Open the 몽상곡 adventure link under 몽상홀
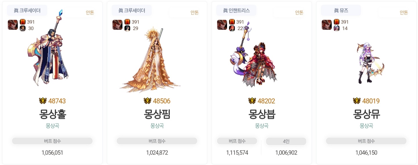Viewport: 418px width, 165px height. point(53,126)
